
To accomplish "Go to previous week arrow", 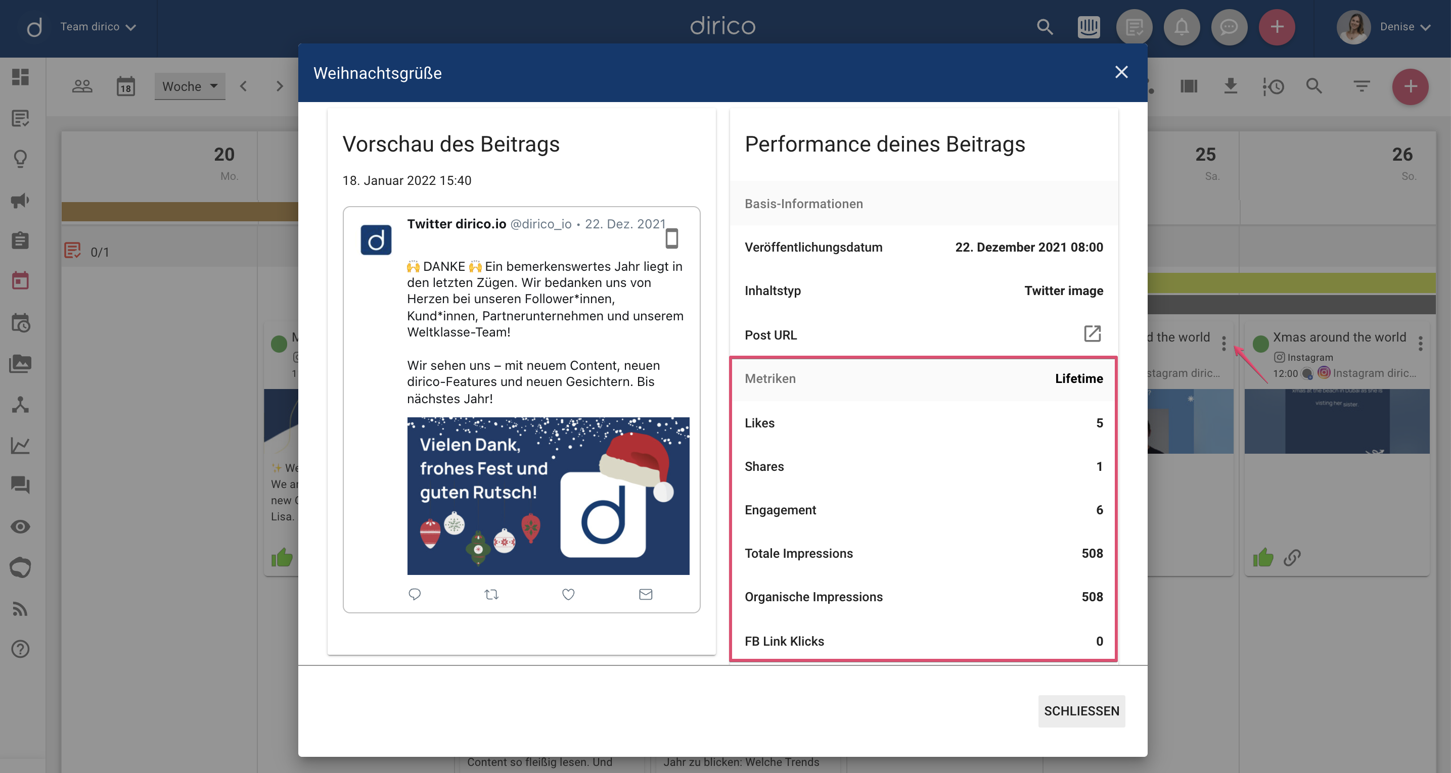I will (x=243, y=86).
